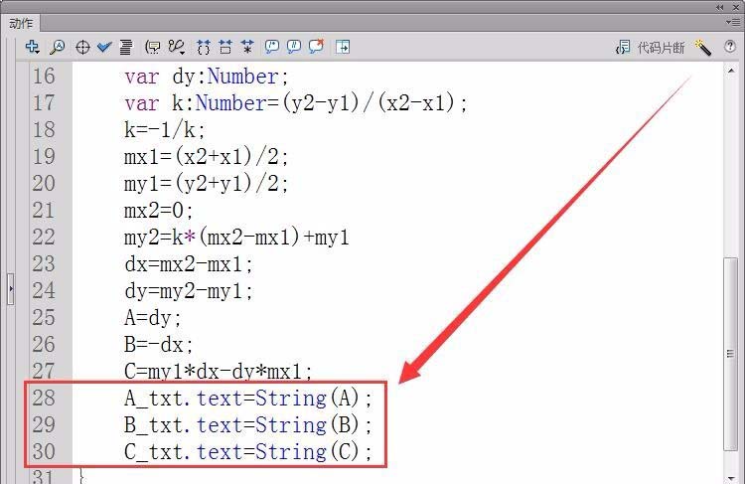Remove comment icon
745x484 pixels.
317,46
